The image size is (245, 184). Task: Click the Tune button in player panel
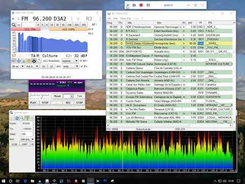coord(80,96)
